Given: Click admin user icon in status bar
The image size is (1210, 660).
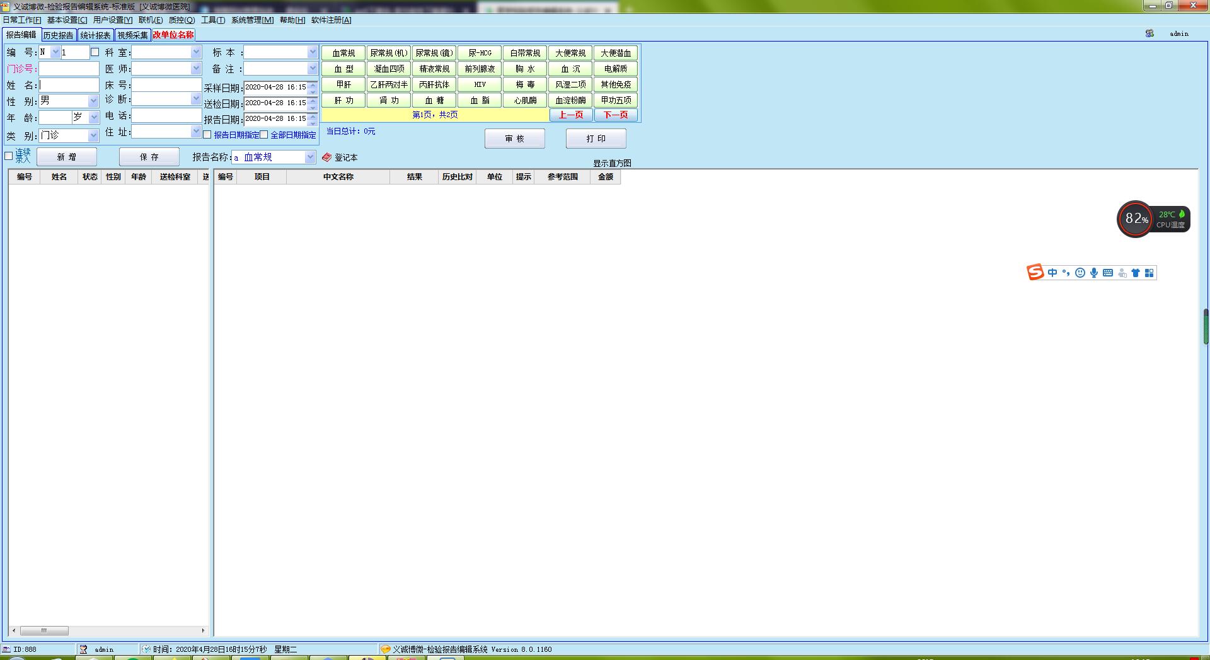Looking at the screenshot, I should tap(83, 649).
